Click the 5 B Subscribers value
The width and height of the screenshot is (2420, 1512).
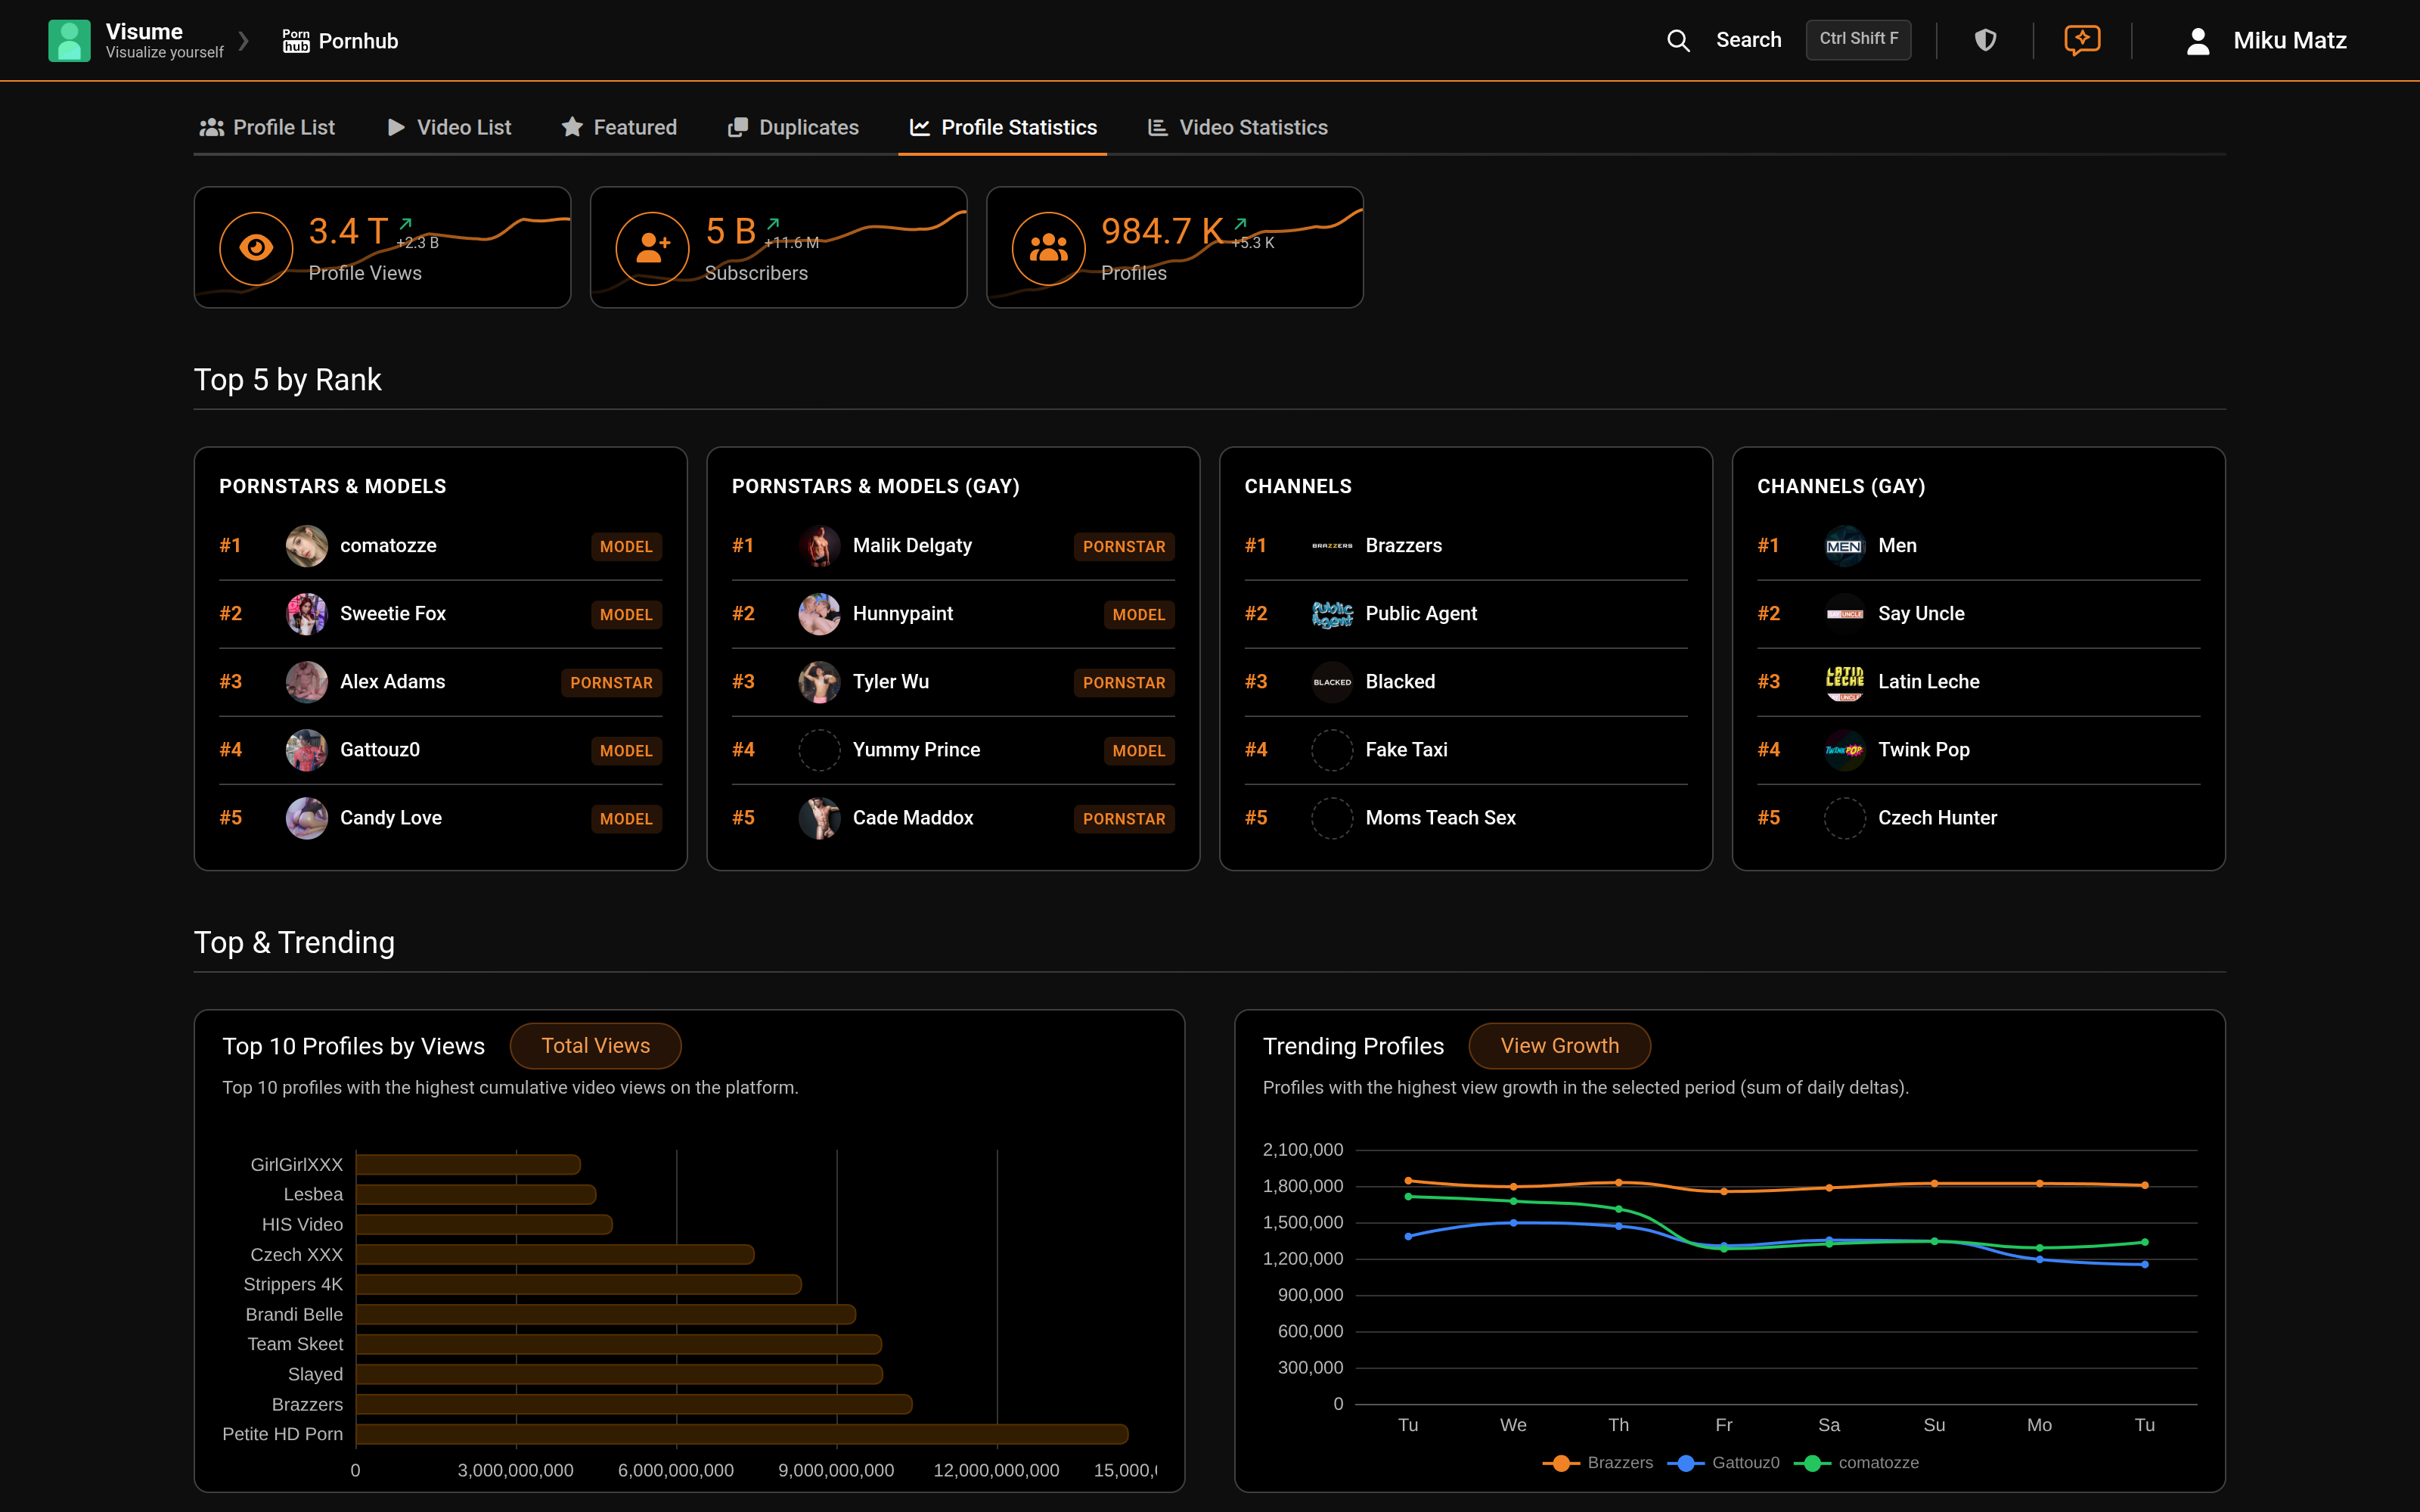coord(731,231)
